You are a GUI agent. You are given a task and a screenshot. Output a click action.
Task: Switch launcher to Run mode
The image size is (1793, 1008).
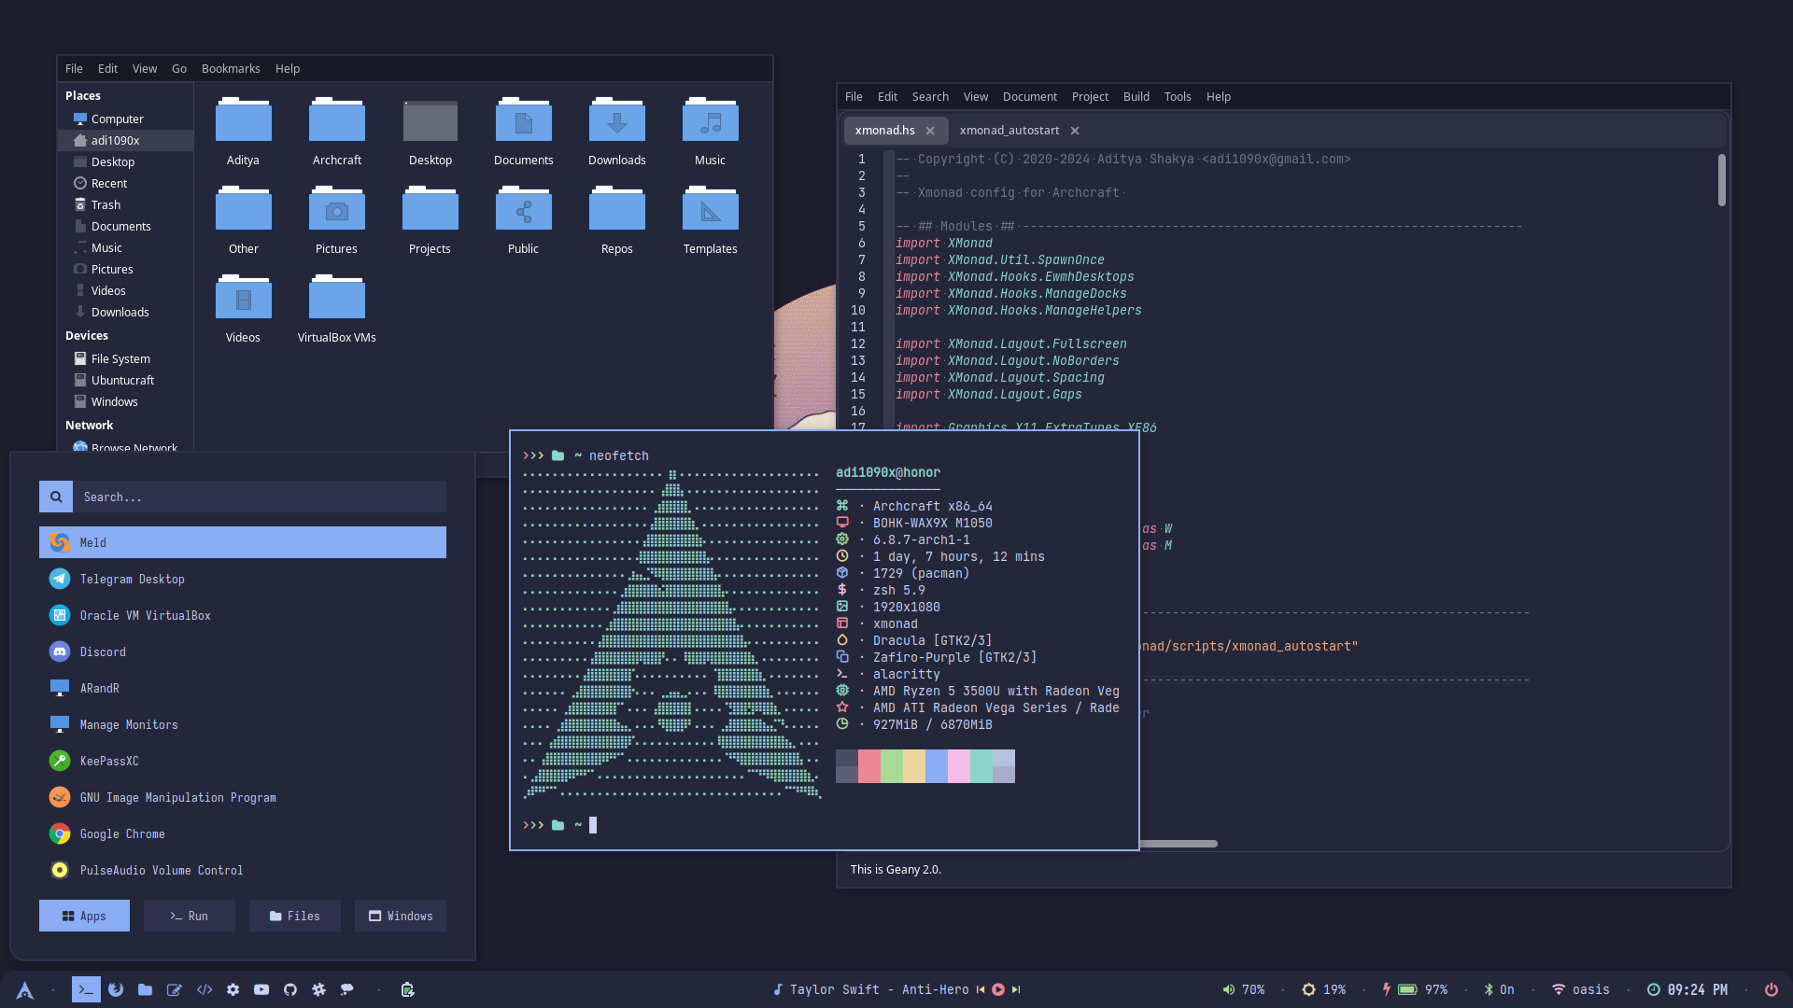(x=190, y=916)
